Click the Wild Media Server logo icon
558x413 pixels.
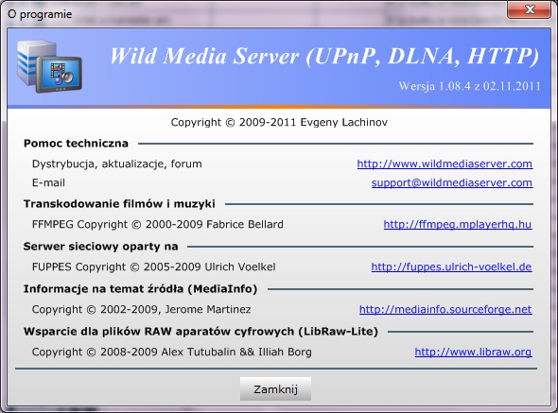tap(49, 66)
